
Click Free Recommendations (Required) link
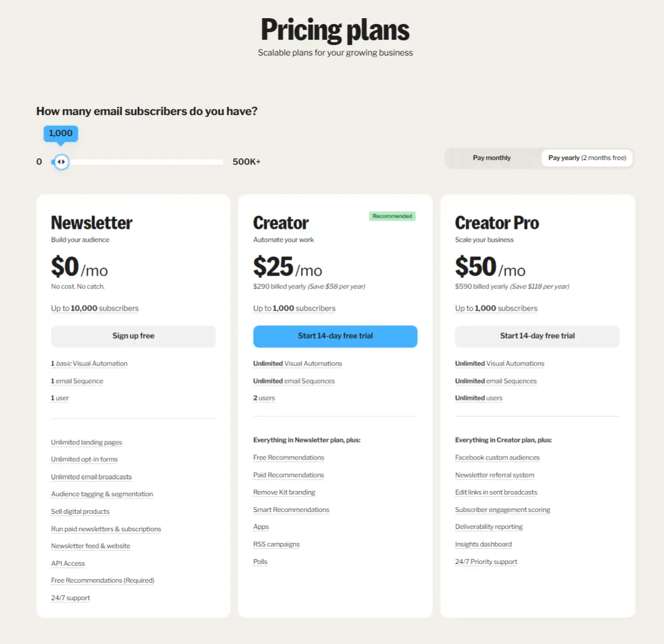[x=102, y=580]
